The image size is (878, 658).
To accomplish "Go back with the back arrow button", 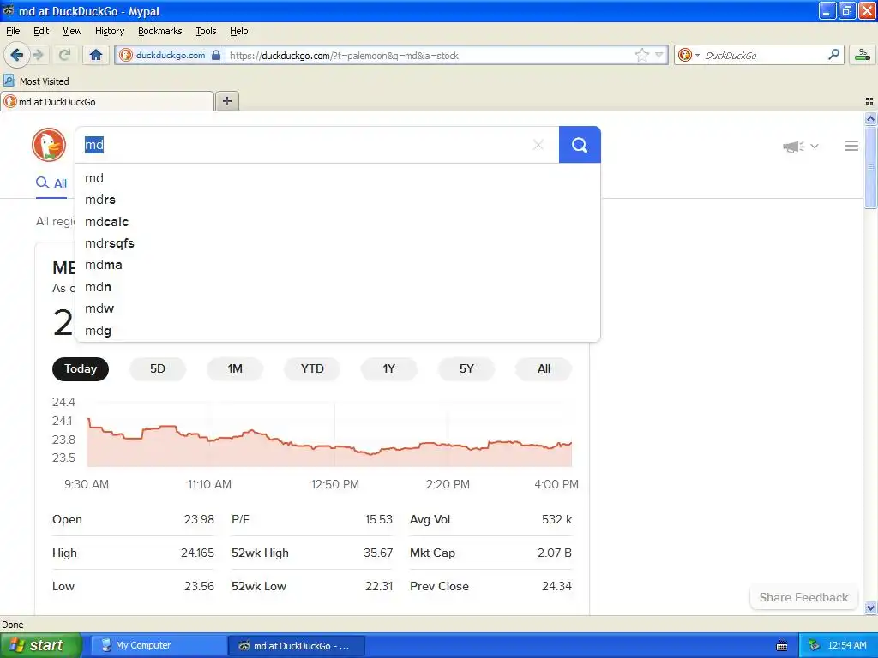I will point(16,55).
